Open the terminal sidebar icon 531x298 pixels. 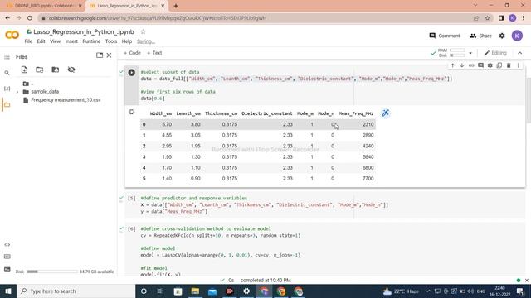tap(7, 269)
